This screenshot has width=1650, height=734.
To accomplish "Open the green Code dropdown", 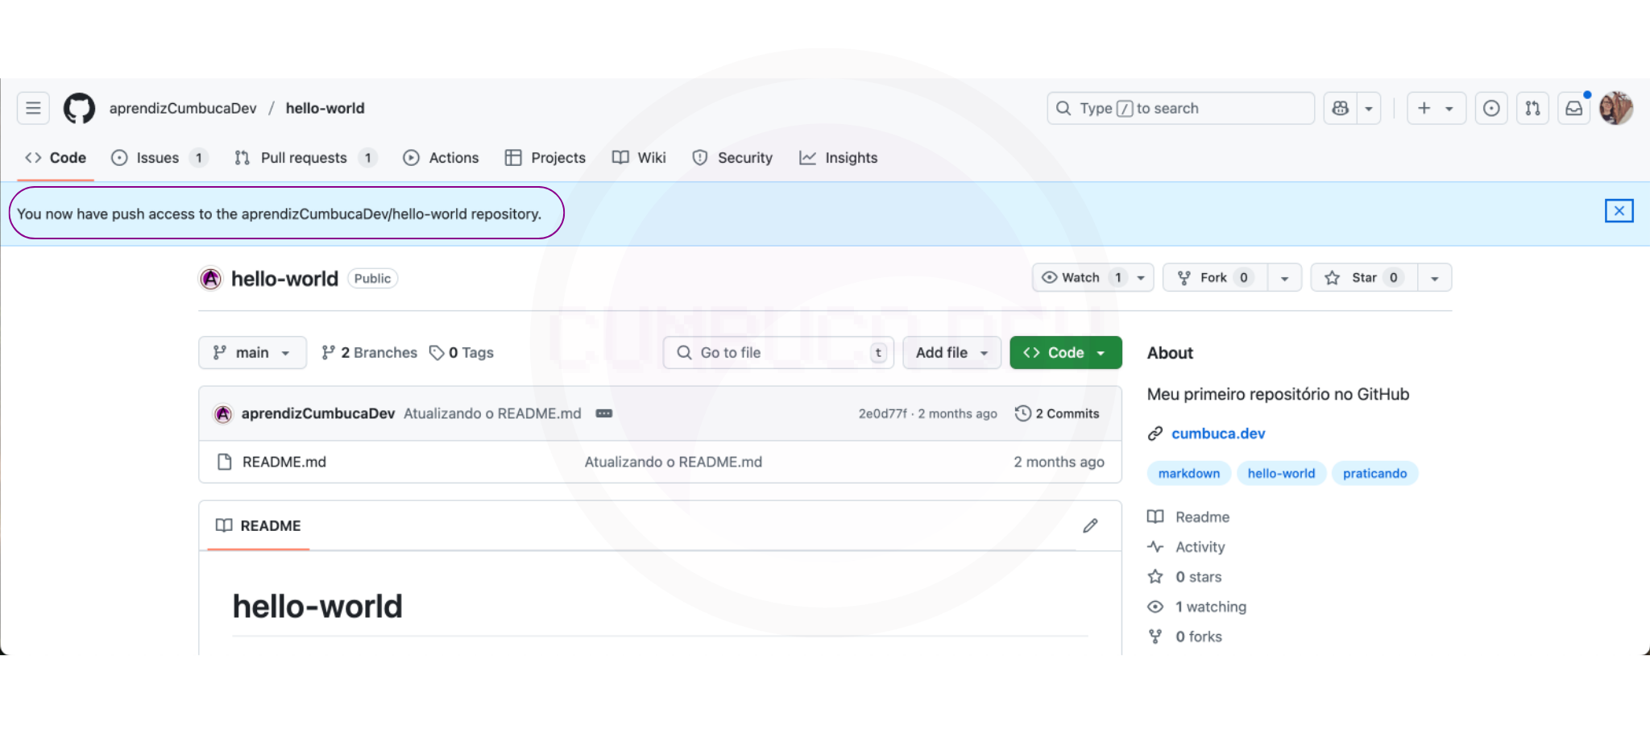I will (1065, 353).
